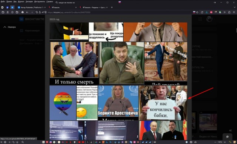
Task: Click the Наверх back-to-top link
Action: pos(10,27)
